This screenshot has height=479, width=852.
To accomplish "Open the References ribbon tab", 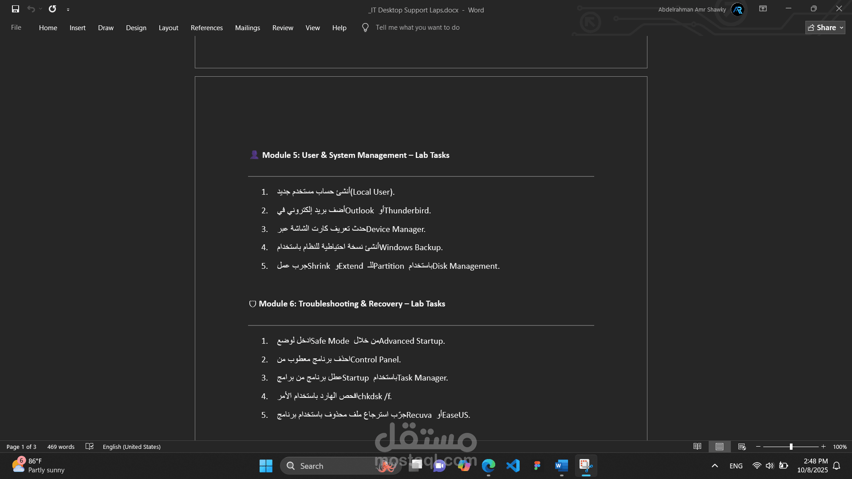I will click(206, 27).
